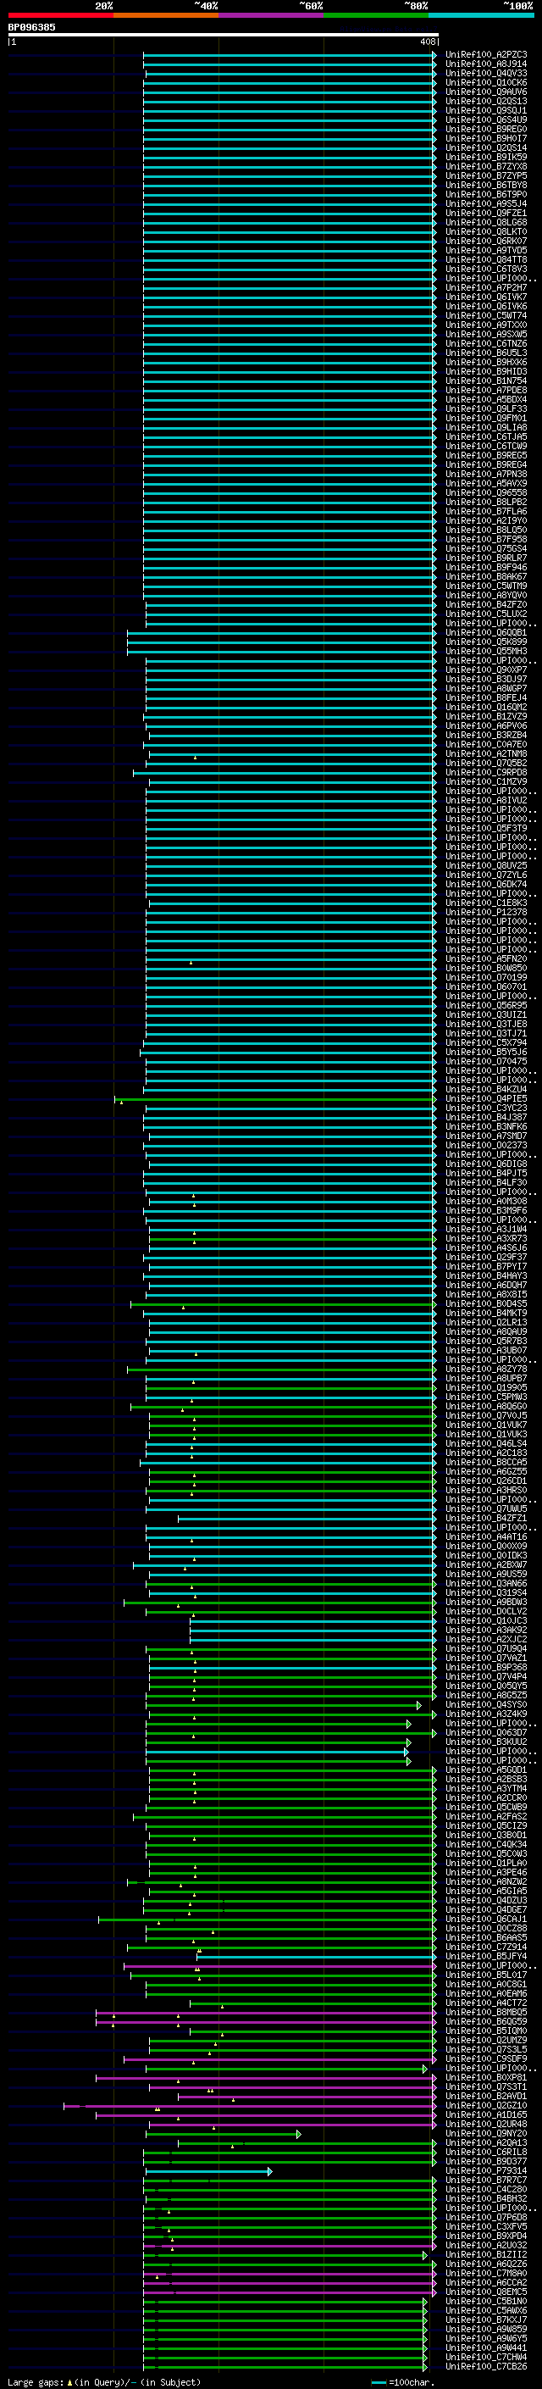
Task: Select hit label UniRef100_A9SXW5
Action: click(x=485, y=334)
